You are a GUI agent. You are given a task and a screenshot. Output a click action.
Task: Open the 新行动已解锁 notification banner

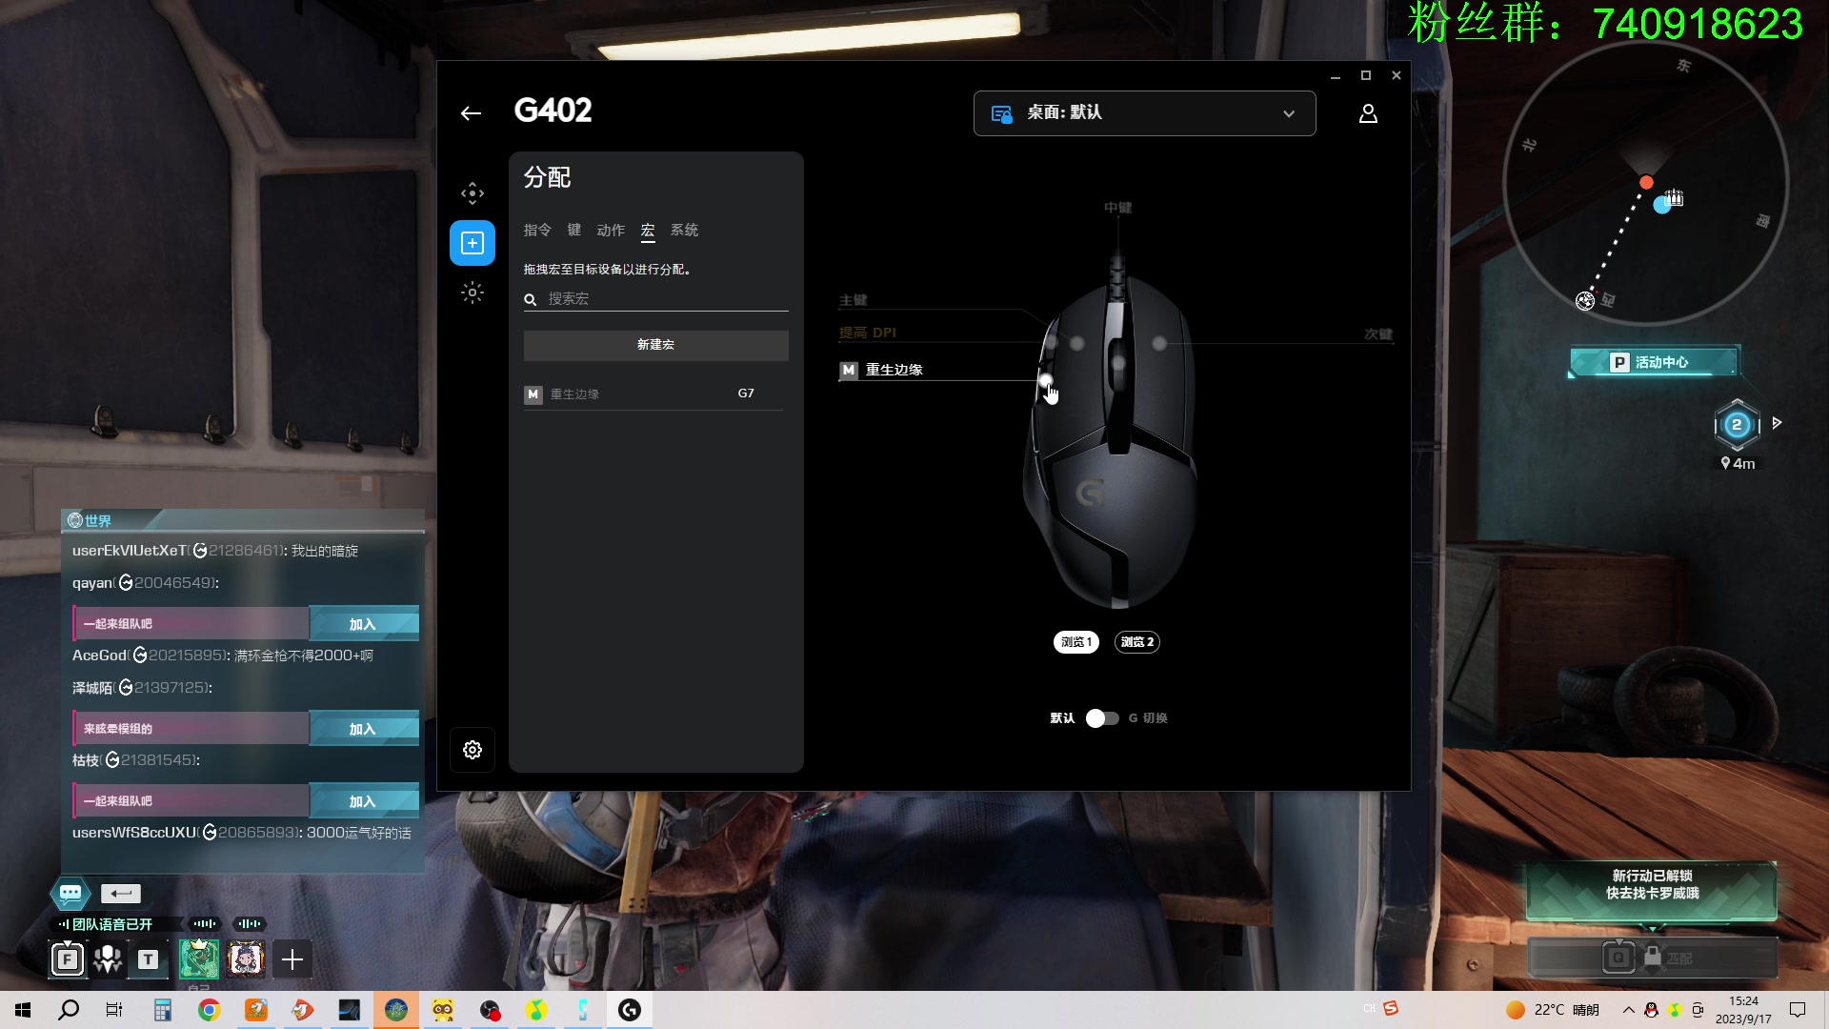click(1652, 890)
